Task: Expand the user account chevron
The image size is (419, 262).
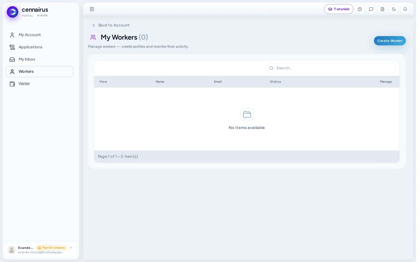Action: pyautogui.click(x=71, y=248)
